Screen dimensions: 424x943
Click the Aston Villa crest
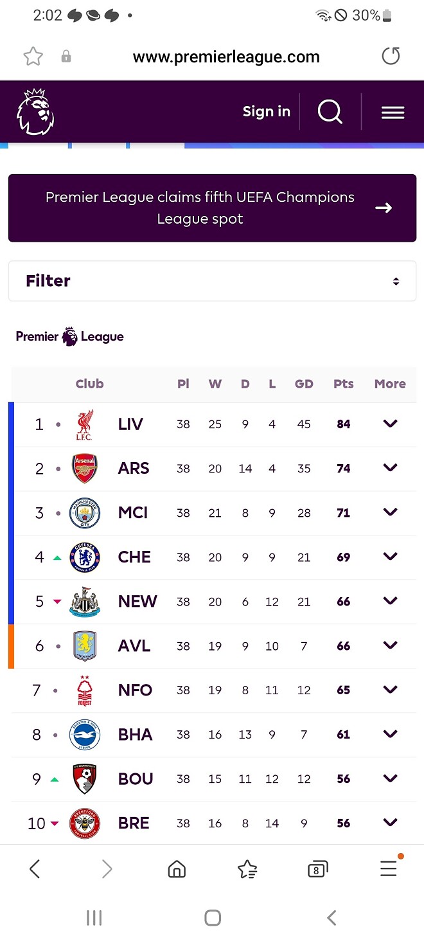point(85,645)
